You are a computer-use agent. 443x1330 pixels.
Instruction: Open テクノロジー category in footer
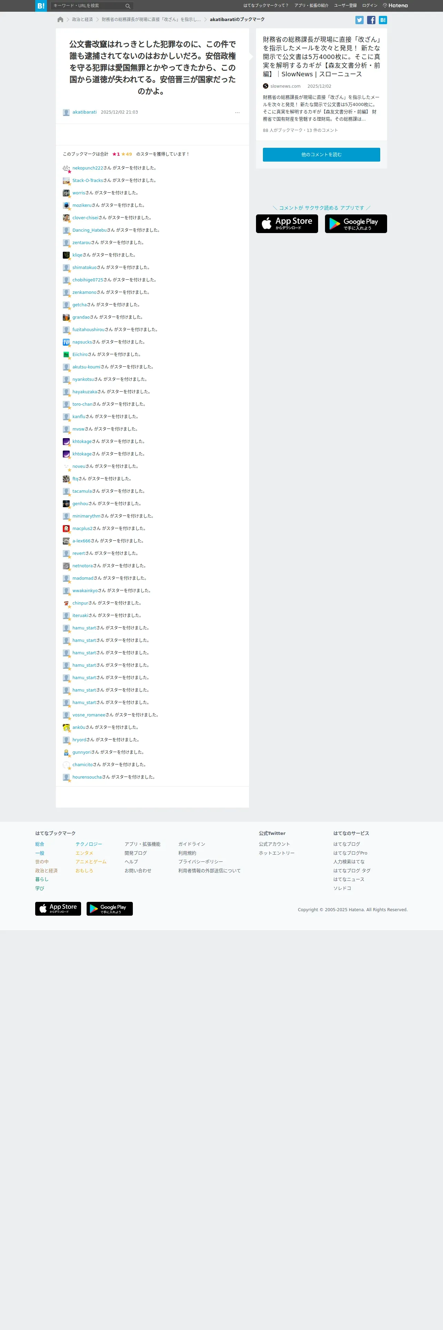click(x=89, y=844)
